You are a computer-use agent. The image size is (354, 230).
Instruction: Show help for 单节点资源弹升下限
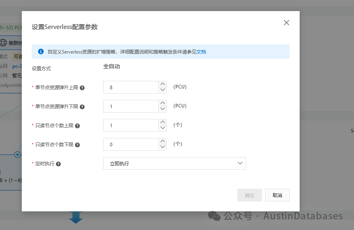pyautogui.click(x=82, y=107)
